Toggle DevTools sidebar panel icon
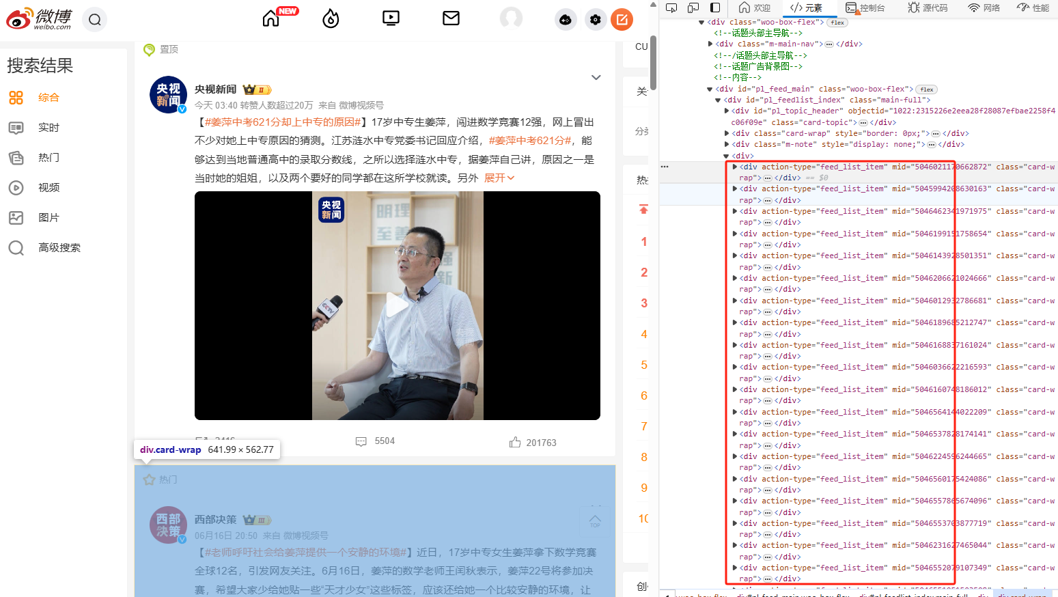The height and width of the screenshot is (597, 1058). [715, 8]
